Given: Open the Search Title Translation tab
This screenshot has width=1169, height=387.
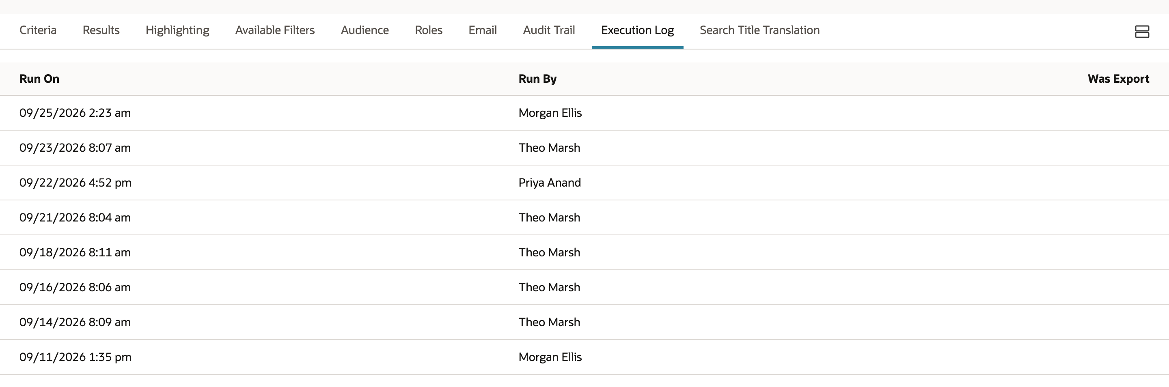Looking at the screenshot, I should pyautogui.click(x=760, y=30).
